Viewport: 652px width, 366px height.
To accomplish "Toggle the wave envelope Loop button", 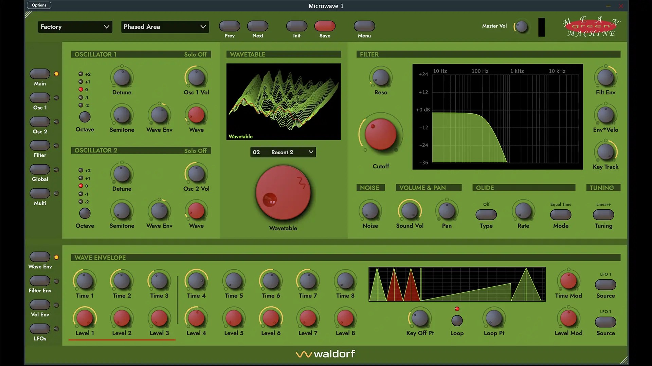I will click(x=457, y=320).
